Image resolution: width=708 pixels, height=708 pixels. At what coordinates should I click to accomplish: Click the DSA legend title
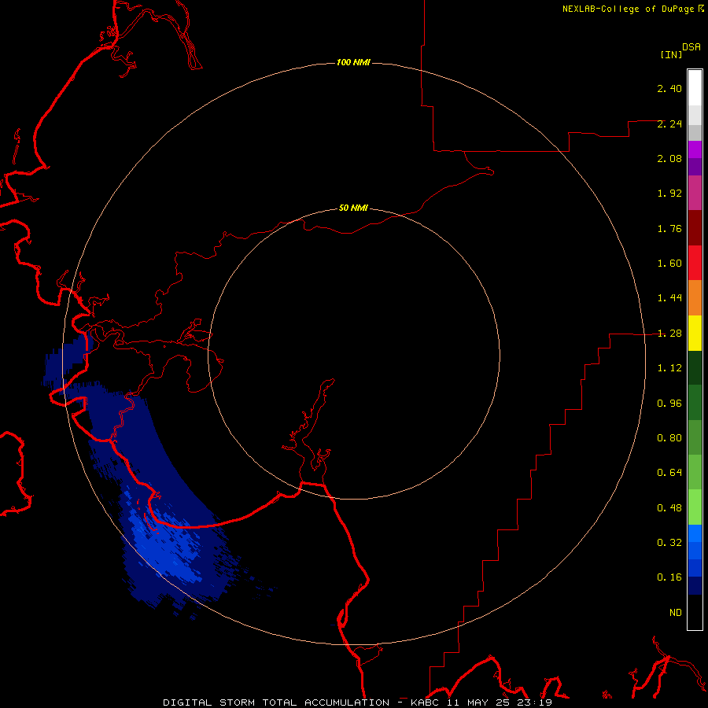pos(691,47)
